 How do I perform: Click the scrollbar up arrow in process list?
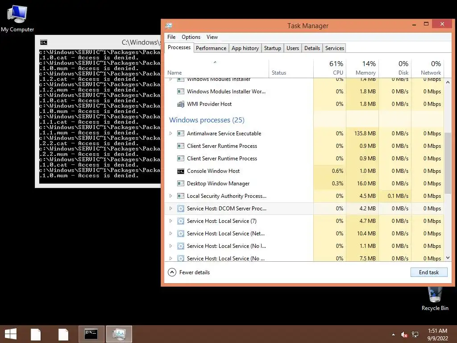pyautogui.click(x=448, y=82)
